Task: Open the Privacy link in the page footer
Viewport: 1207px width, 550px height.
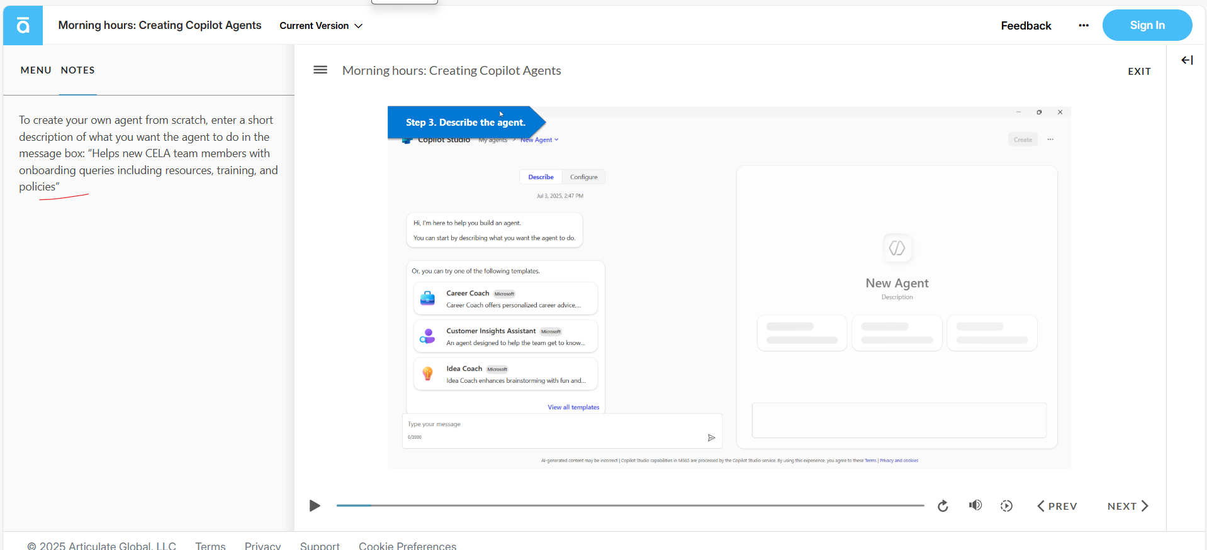Action: 262,545
